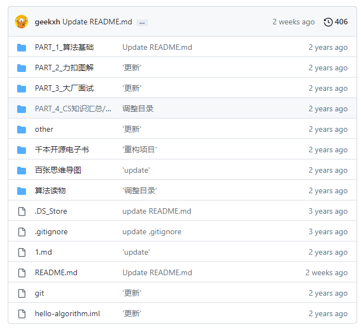Open '更新' commit message for PART_2_力扣图解
Screen dimensions: 361x330
(132, 68)
